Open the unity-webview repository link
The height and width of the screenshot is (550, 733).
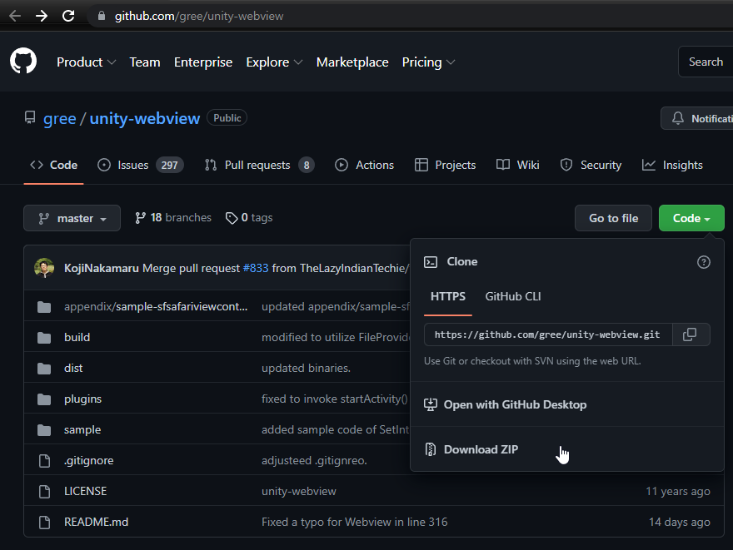click(x=144, y=119)
